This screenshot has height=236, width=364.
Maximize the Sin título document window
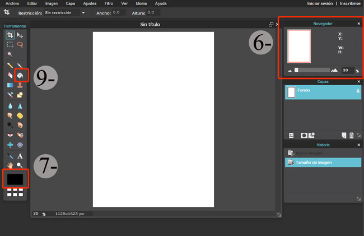[x=271, y=25]
